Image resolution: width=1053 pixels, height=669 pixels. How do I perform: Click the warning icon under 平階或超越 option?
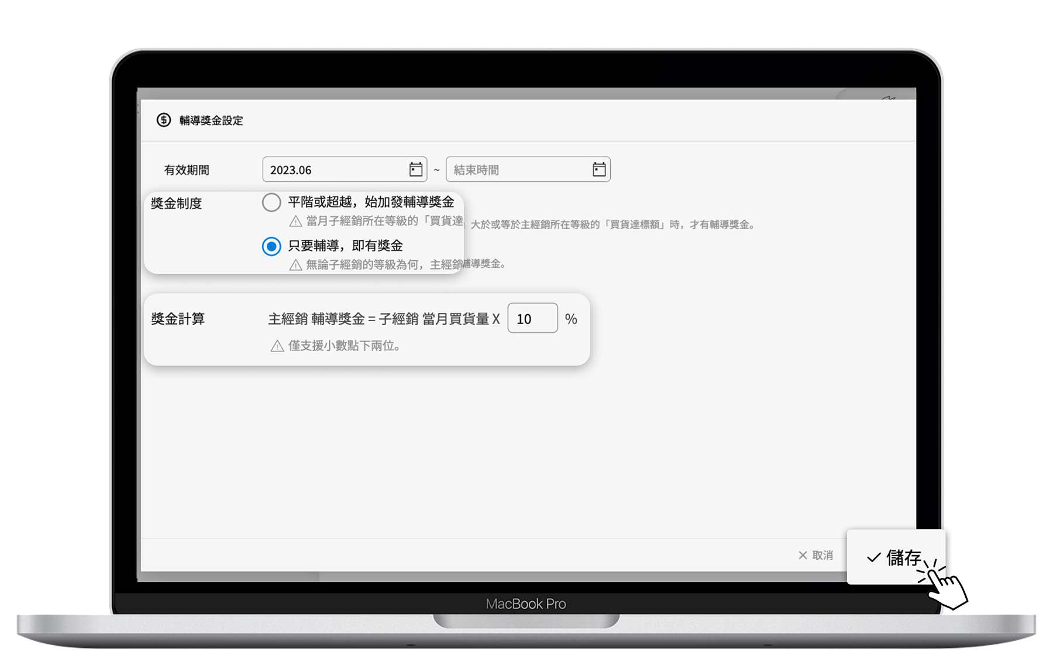point(296,221)
